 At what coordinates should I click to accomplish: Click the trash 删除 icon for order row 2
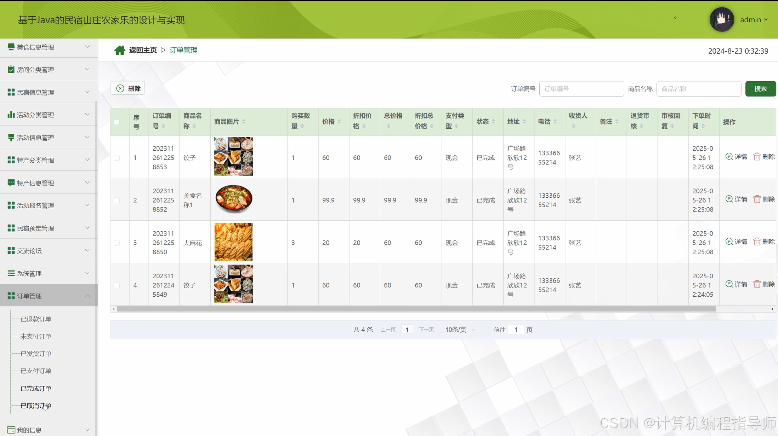757,199
